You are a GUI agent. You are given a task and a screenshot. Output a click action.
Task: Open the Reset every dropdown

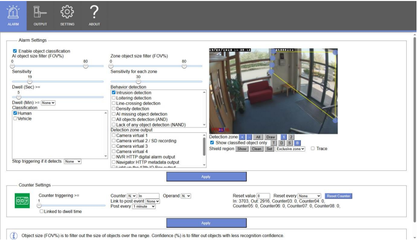click(x=309, y=196)
